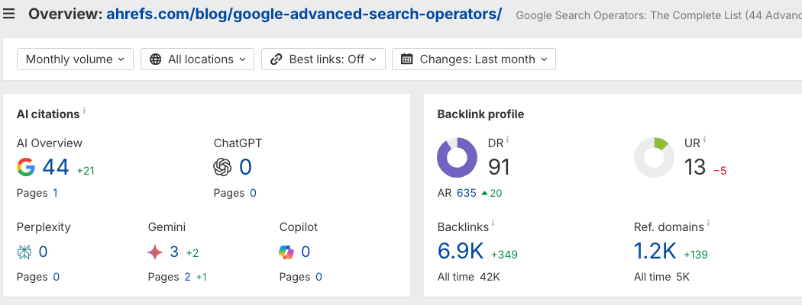Click the green UR donut chart
802x305 pixels.
[654, 157]
